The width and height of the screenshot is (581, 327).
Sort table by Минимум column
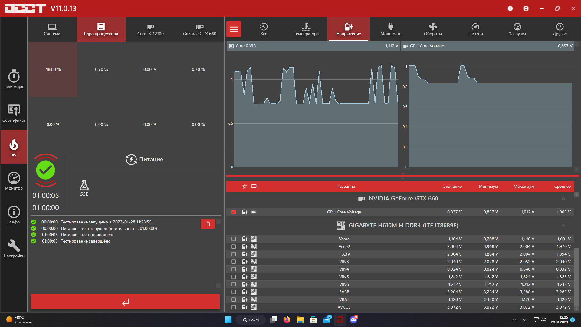tap(488, 186)
